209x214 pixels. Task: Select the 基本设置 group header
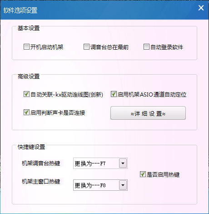tap(29, 28)
